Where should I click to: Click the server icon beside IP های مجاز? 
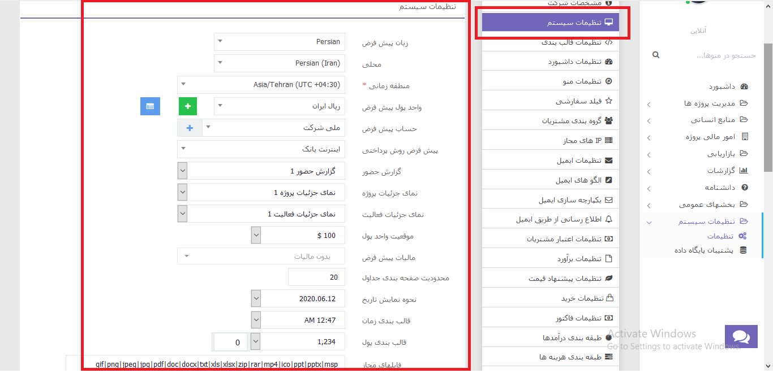pos(609,141)
